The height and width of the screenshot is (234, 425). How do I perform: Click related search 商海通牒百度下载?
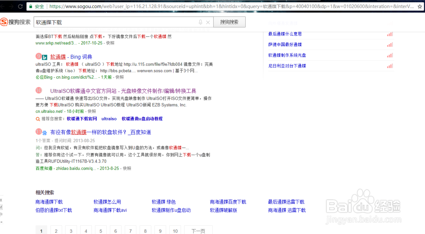point(228,202)
